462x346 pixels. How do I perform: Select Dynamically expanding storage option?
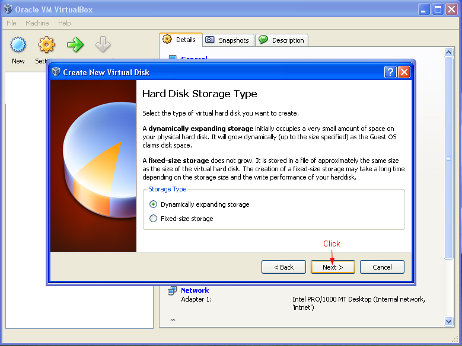(x=199, y=204)
